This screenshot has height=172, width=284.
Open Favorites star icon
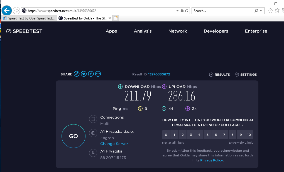coord(277,11)
